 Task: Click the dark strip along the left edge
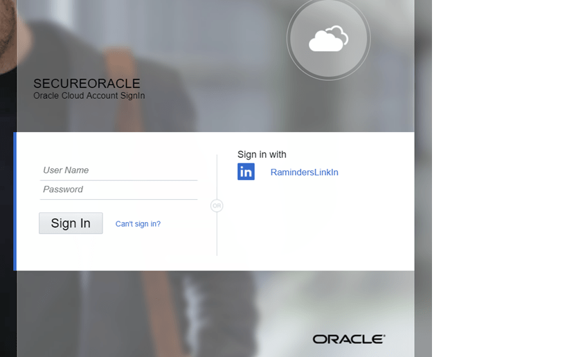click(8, 208)
